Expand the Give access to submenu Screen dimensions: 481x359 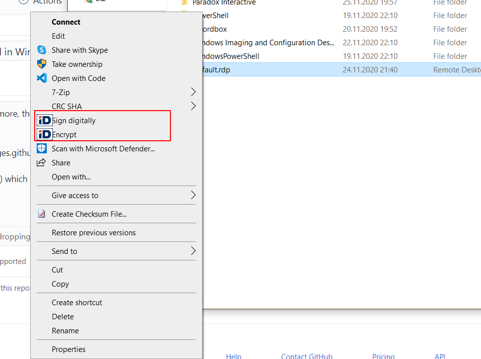[x=193, y=195]
